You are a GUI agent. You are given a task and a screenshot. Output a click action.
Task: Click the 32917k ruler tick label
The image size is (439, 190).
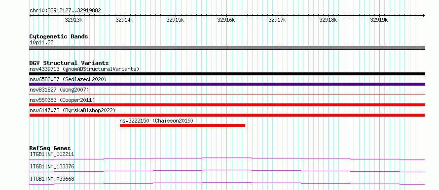click(x=277, y=20)
